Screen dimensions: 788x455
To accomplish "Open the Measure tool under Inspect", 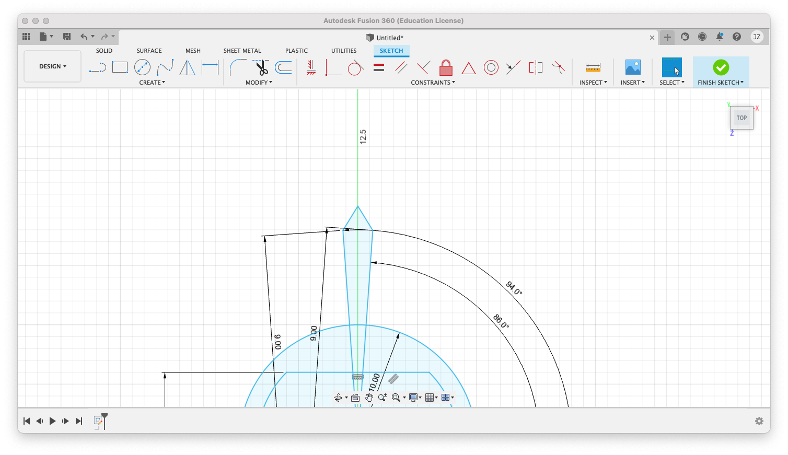I will coord(593,67).
